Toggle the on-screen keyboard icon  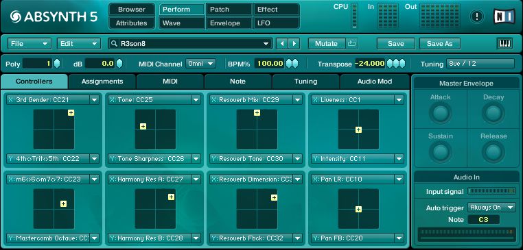504,44
